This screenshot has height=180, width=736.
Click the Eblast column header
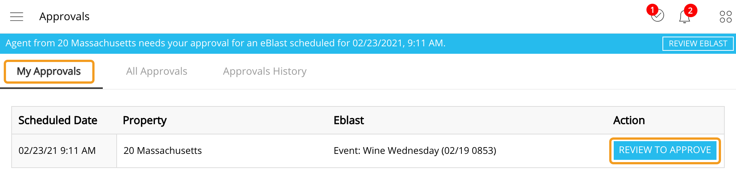click(348, 120)
